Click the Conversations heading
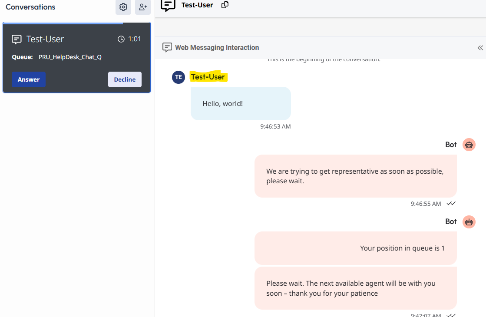This screenshot has width=486, height=317. click(x=30, y=7)
